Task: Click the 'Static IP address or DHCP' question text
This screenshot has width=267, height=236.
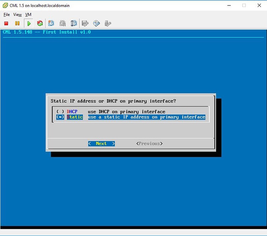Action: click(113, 101)
